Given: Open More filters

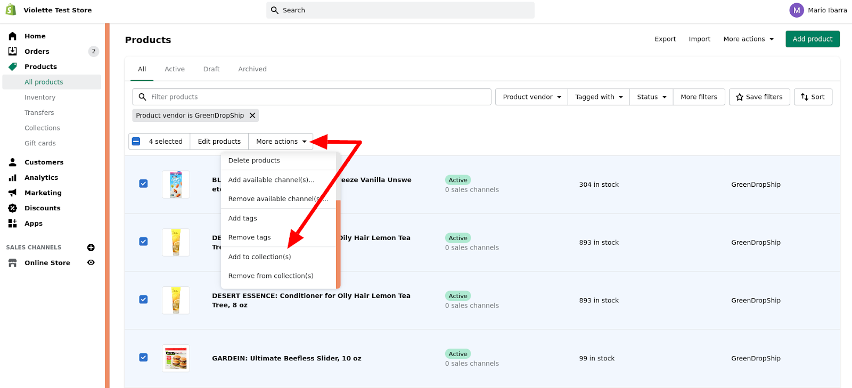Looking at the screenshot, I should (699, 97).
